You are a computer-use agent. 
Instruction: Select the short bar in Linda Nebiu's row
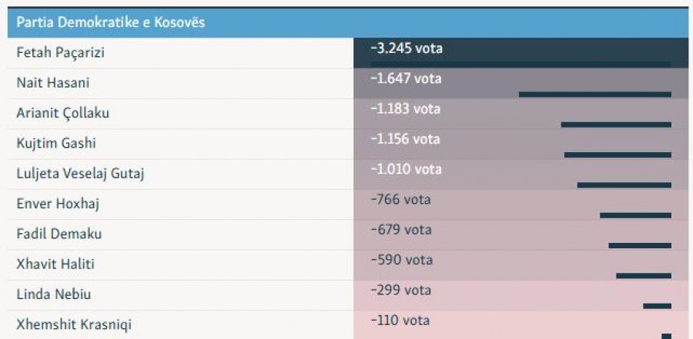coord(657,305)
